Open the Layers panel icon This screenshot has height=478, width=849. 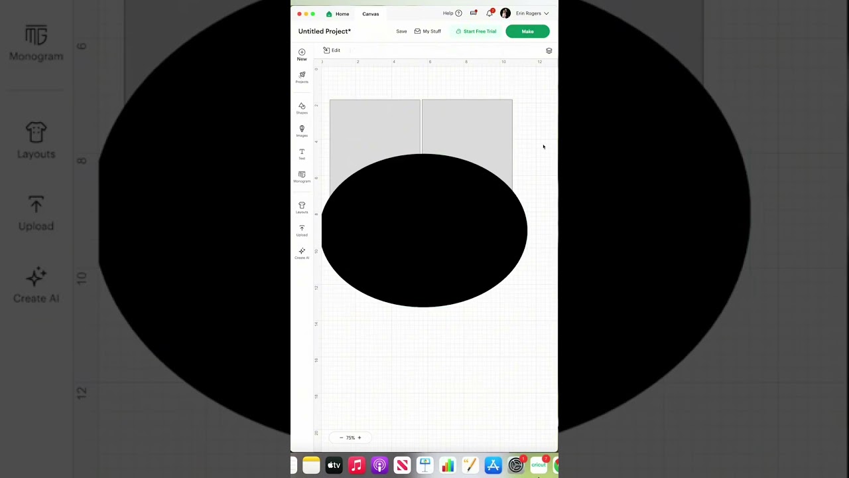tap(549, 50)
